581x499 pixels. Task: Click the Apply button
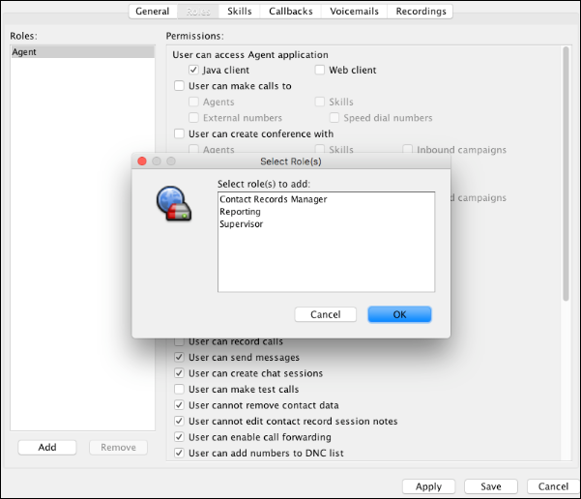(428, 486)
